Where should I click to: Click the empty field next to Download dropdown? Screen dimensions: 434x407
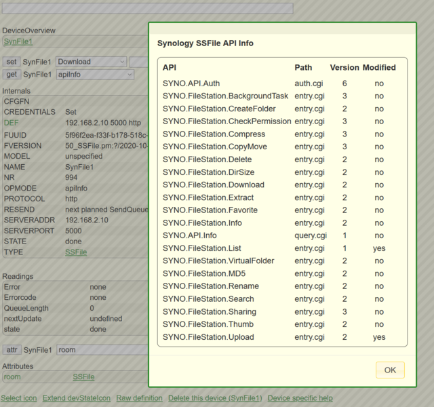139,62
